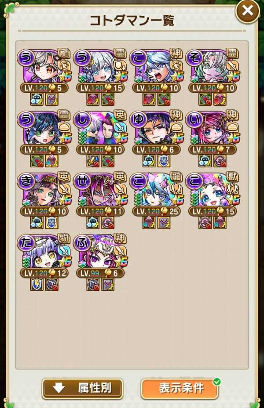This screenshot has height=408, width=264.
Task: Select the silver-haired う dragon character
Action: pos(44,70)
